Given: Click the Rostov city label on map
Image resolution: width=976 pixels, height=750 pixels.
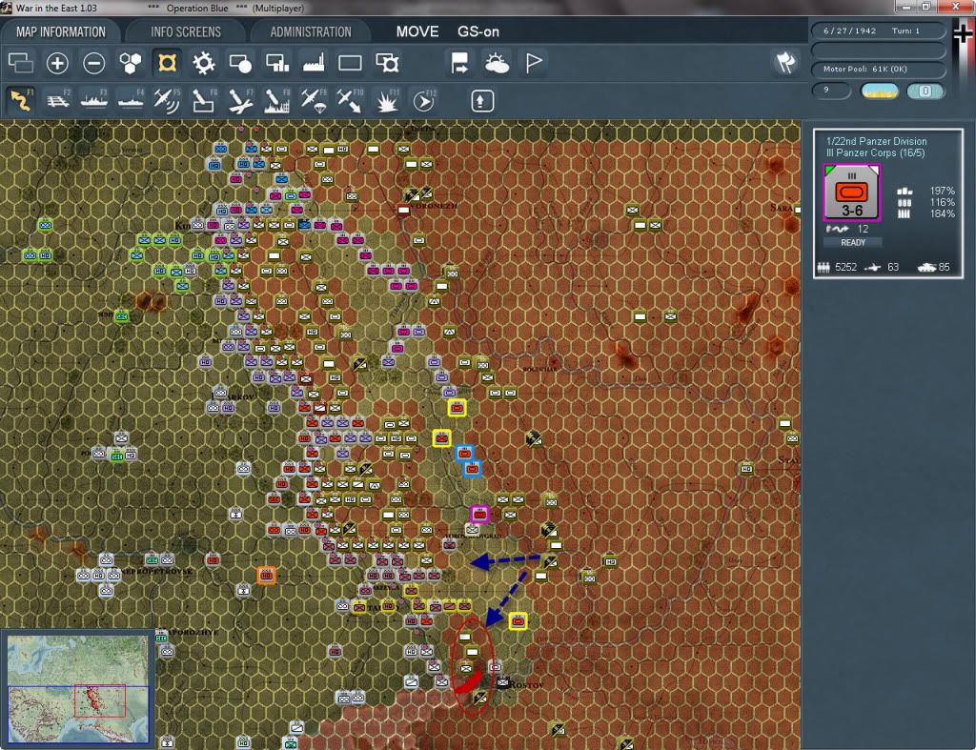Looking at the screenshot, I should [x=526, y=684].
